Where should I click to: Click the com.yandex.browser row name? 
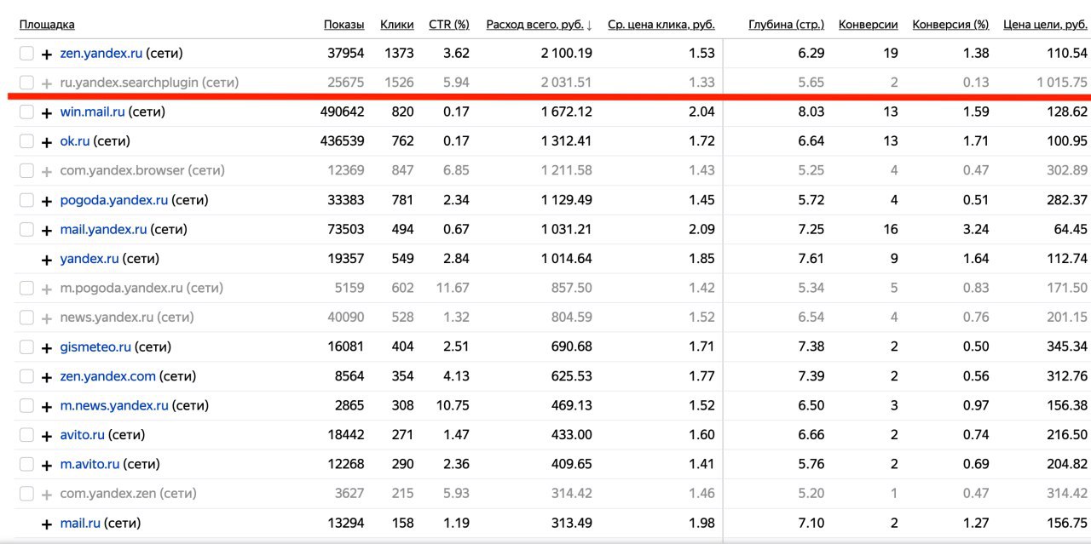tap(142, 170)
